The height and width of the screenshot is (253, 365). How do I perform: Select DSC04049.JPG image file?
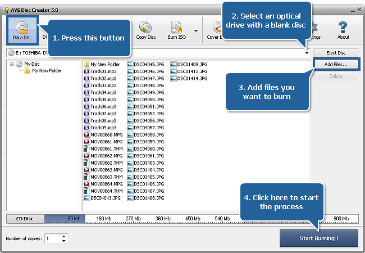(146, 93)
